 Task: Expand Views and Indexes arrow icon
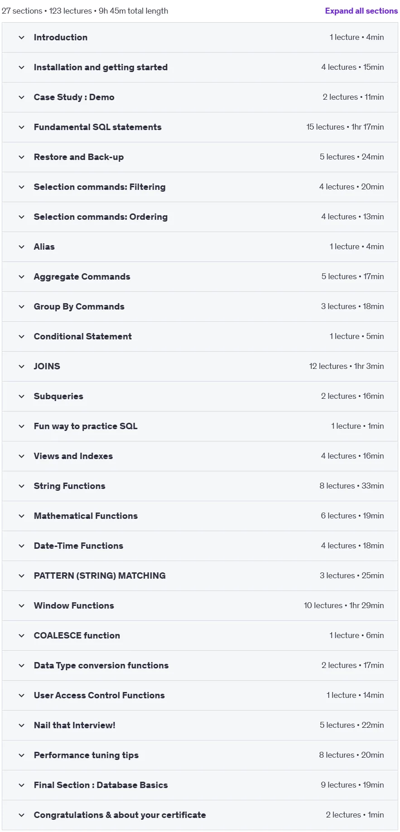click(x=21, y=456)
